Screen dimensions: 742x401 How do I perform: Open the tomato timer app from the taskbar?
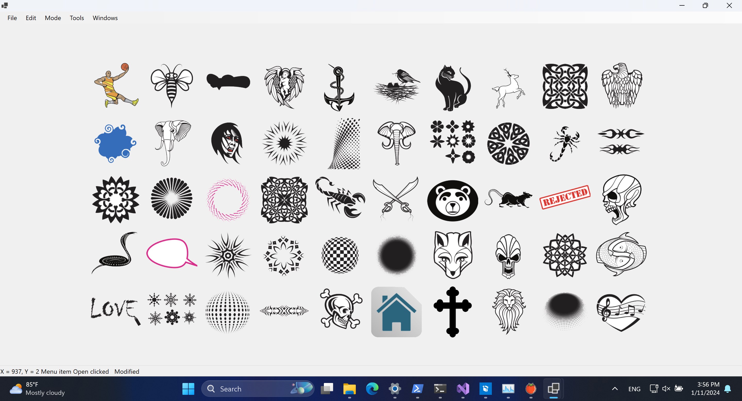tap(531, 389)
